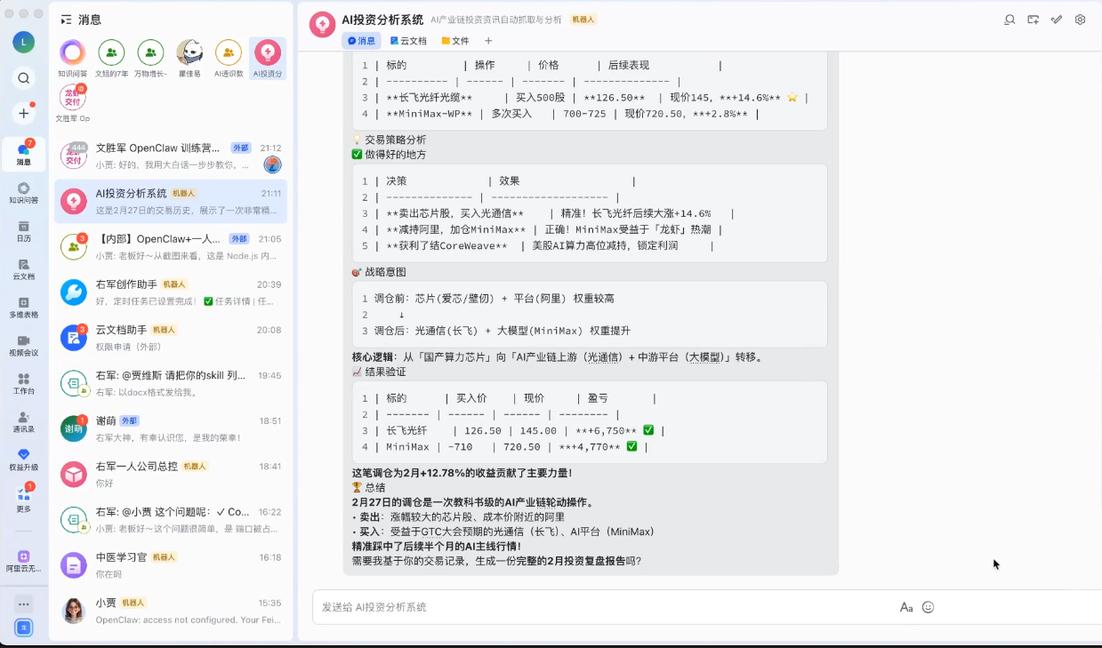Expand 更多 in the left sidebar

coord(24,499)
